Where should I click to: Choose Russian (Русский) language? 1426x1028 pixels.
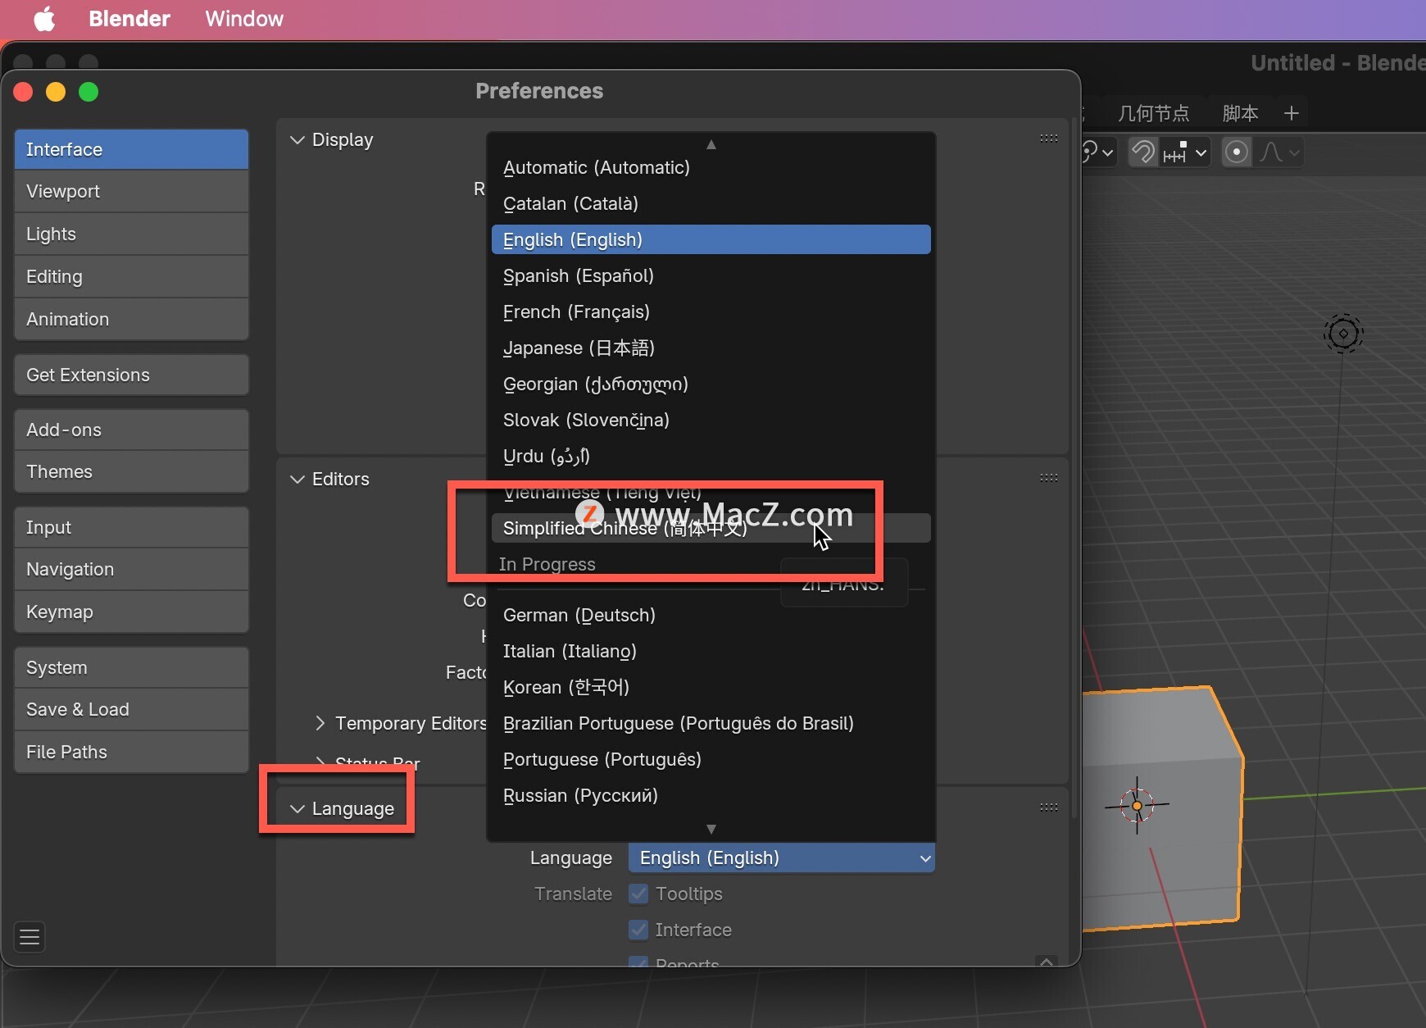(x=711, y=795)
